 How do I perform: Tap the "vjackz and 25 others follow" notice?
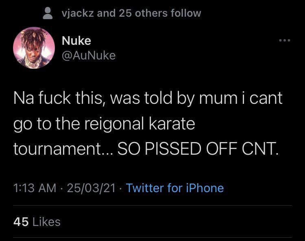[131, 13]
